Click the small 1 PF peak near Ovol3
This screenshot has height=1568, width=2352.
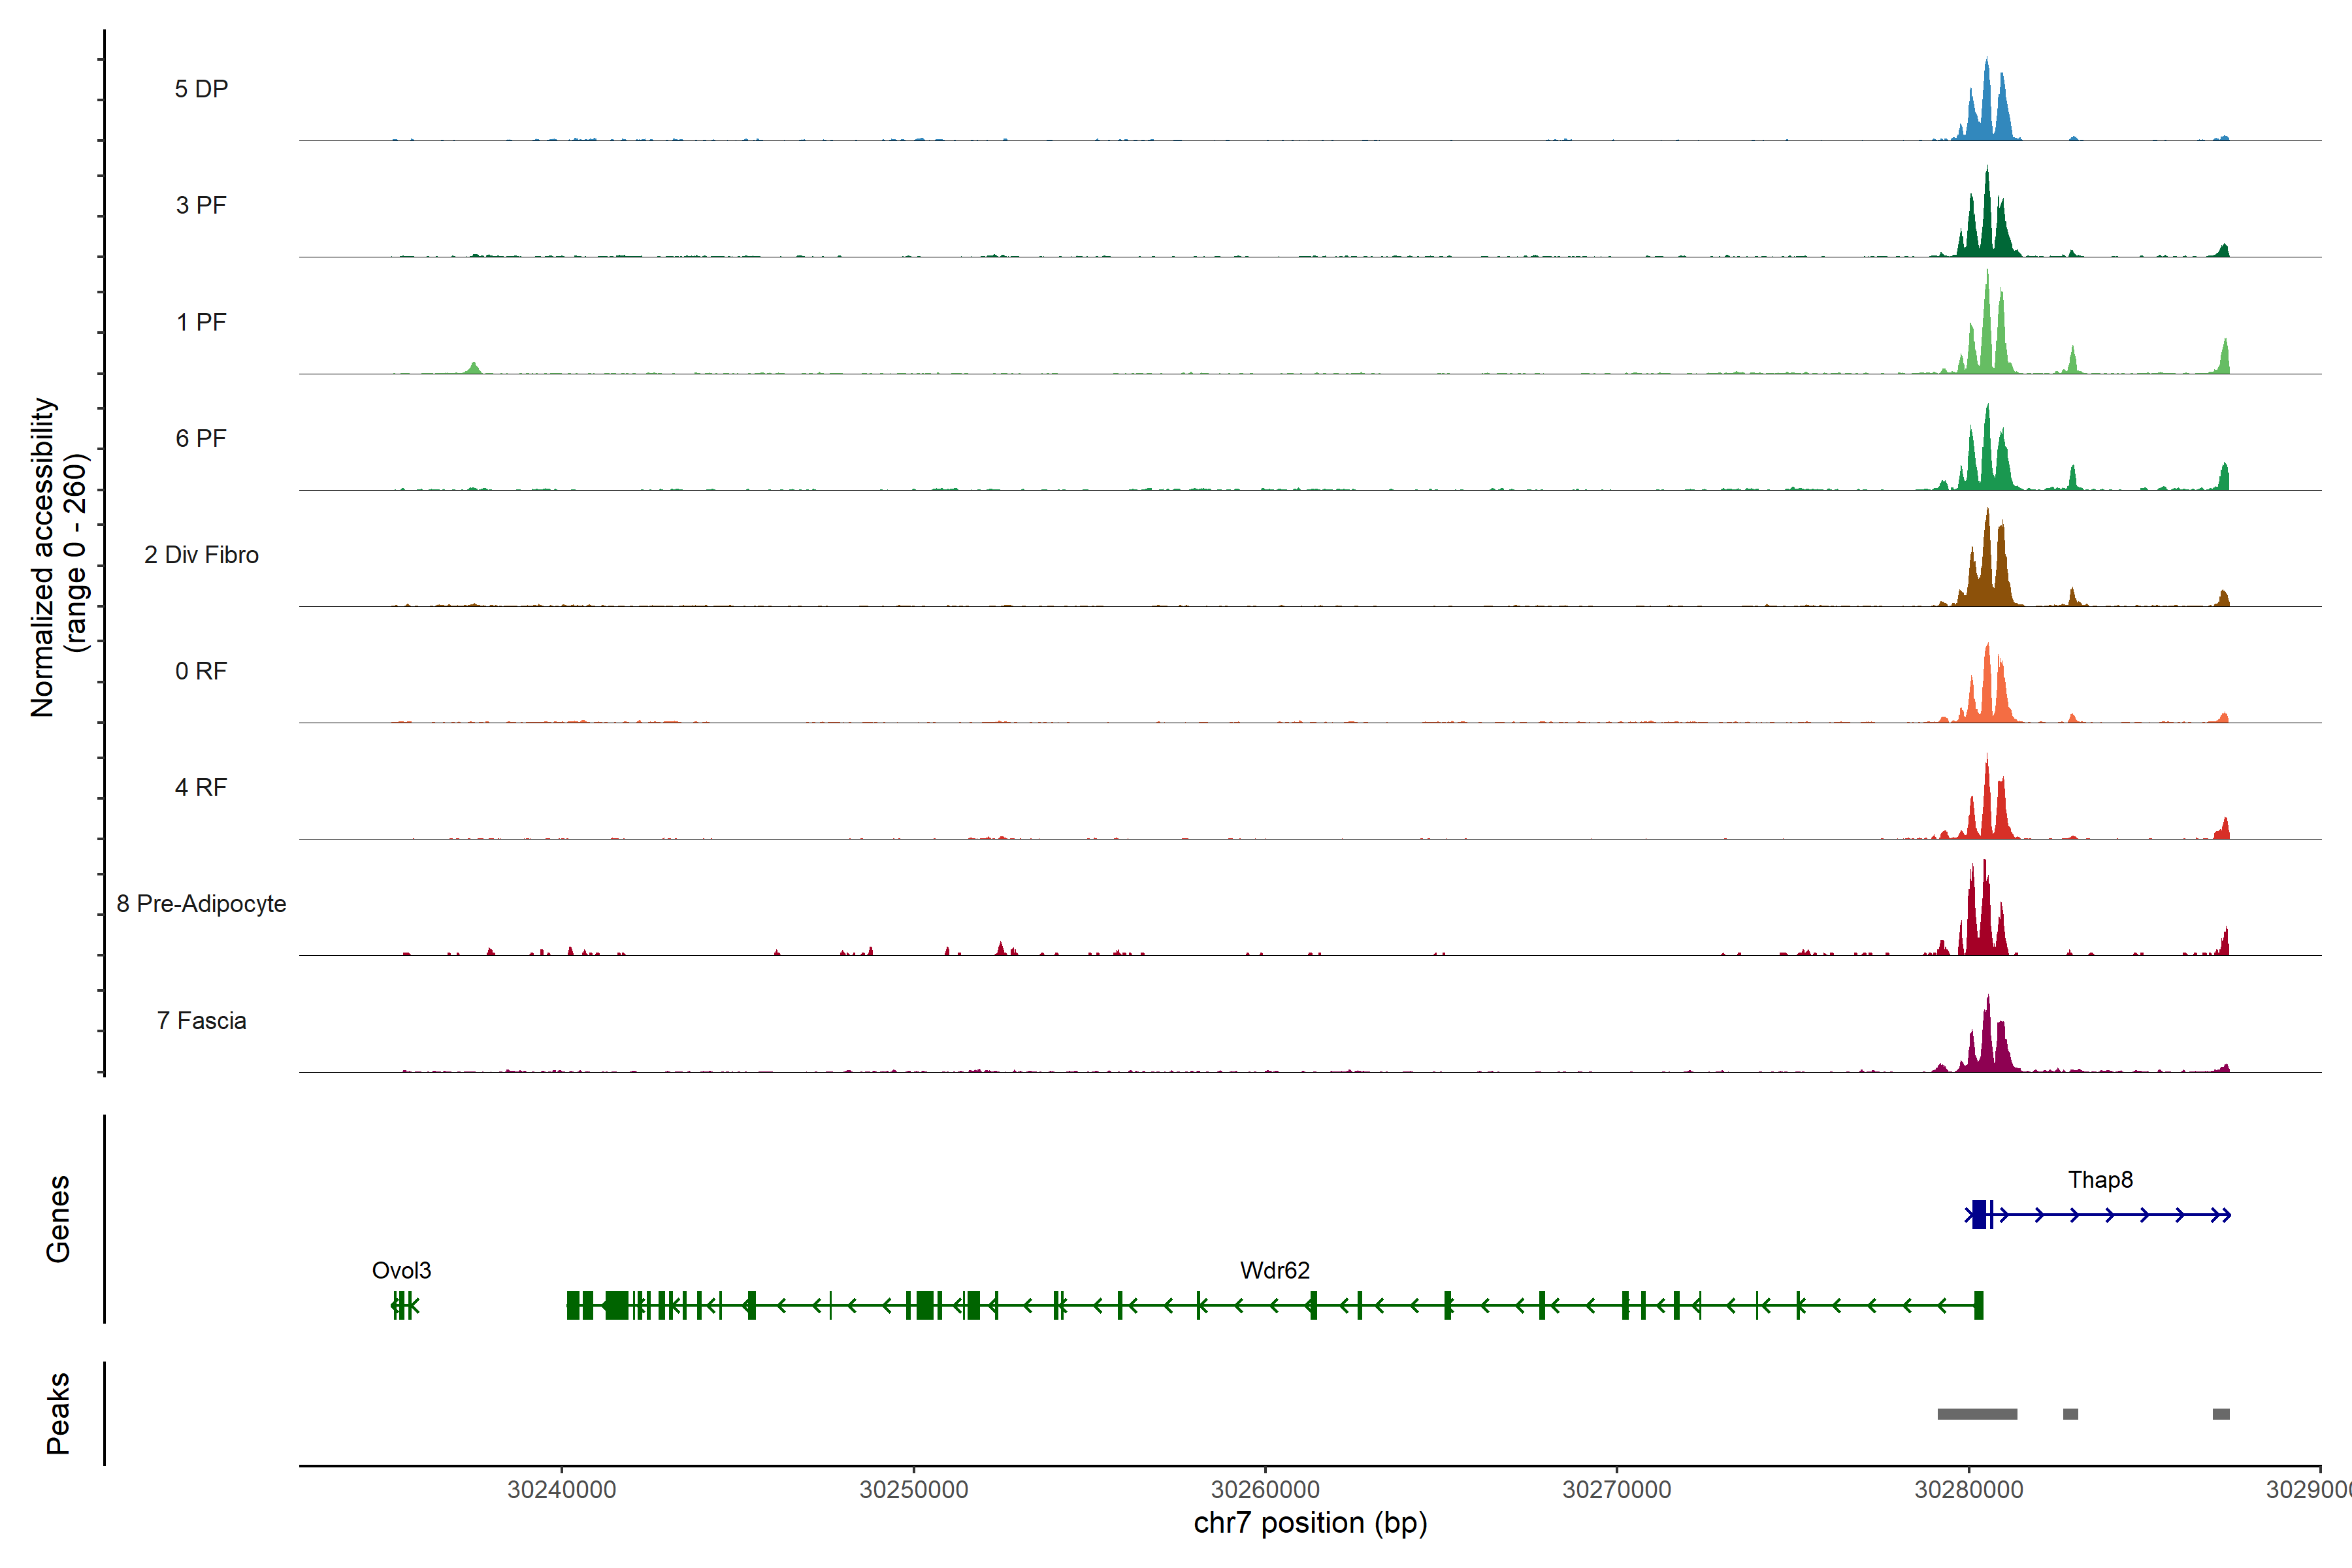coord(474,368)
